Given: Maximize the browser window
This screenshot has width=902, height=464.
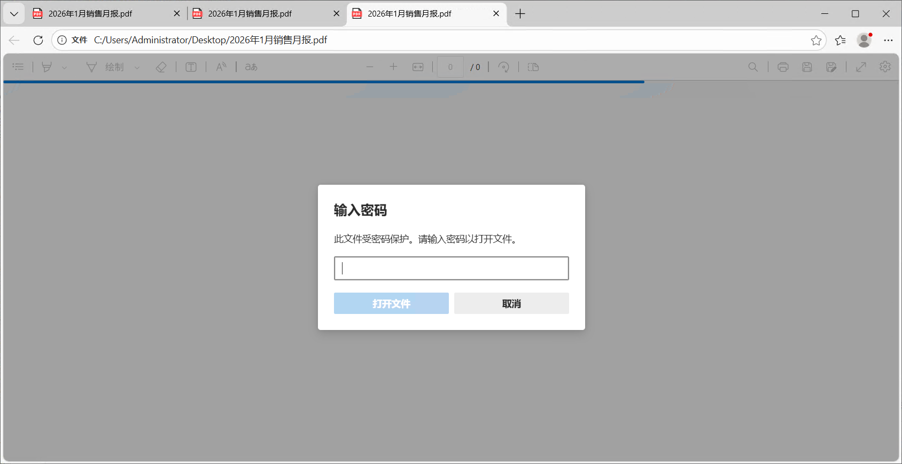Looking at the screenshot, I should [855, 14].
